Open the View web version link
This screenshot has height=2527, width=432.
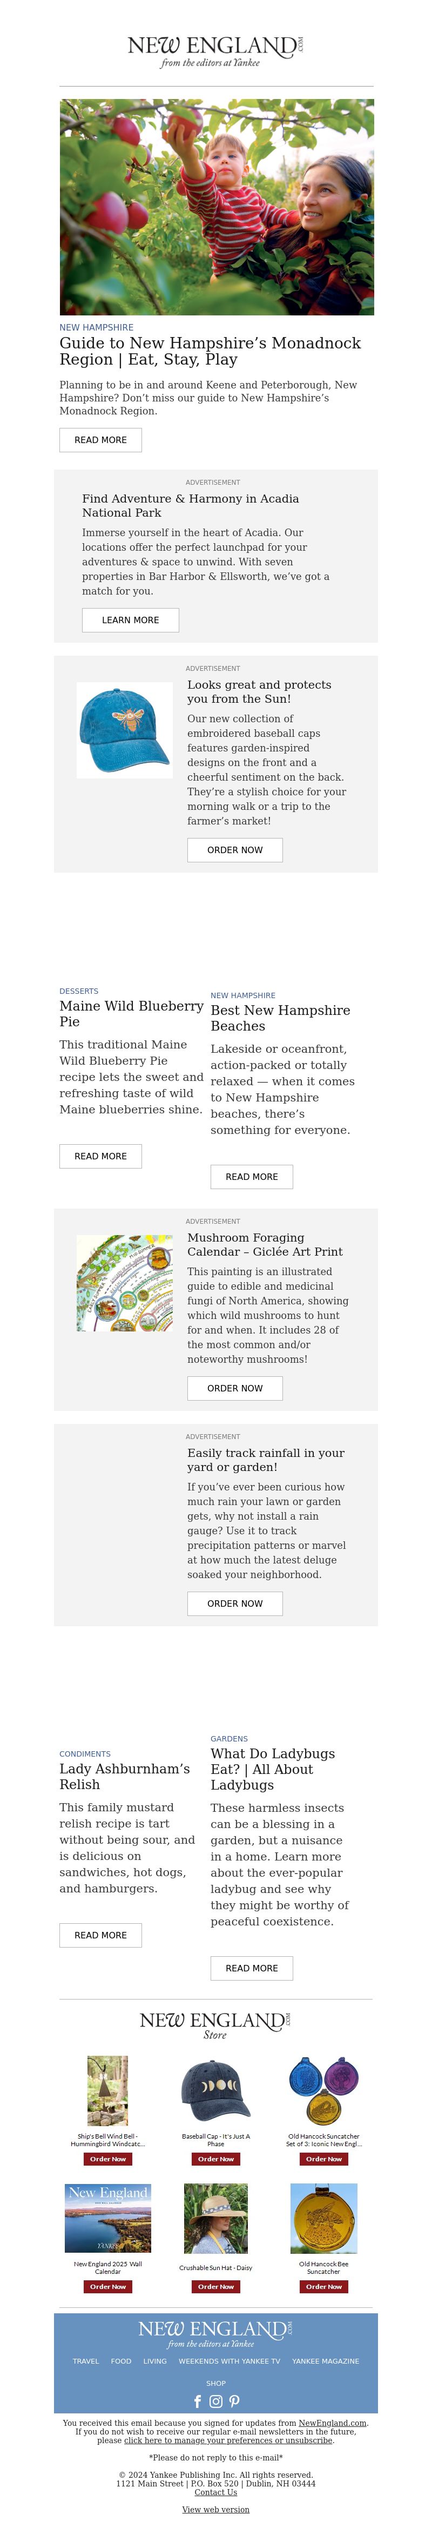click(215, 2509)
